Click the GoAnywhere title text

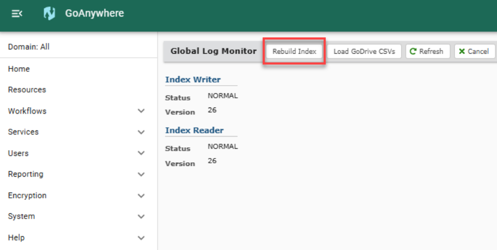pos(94,13)
